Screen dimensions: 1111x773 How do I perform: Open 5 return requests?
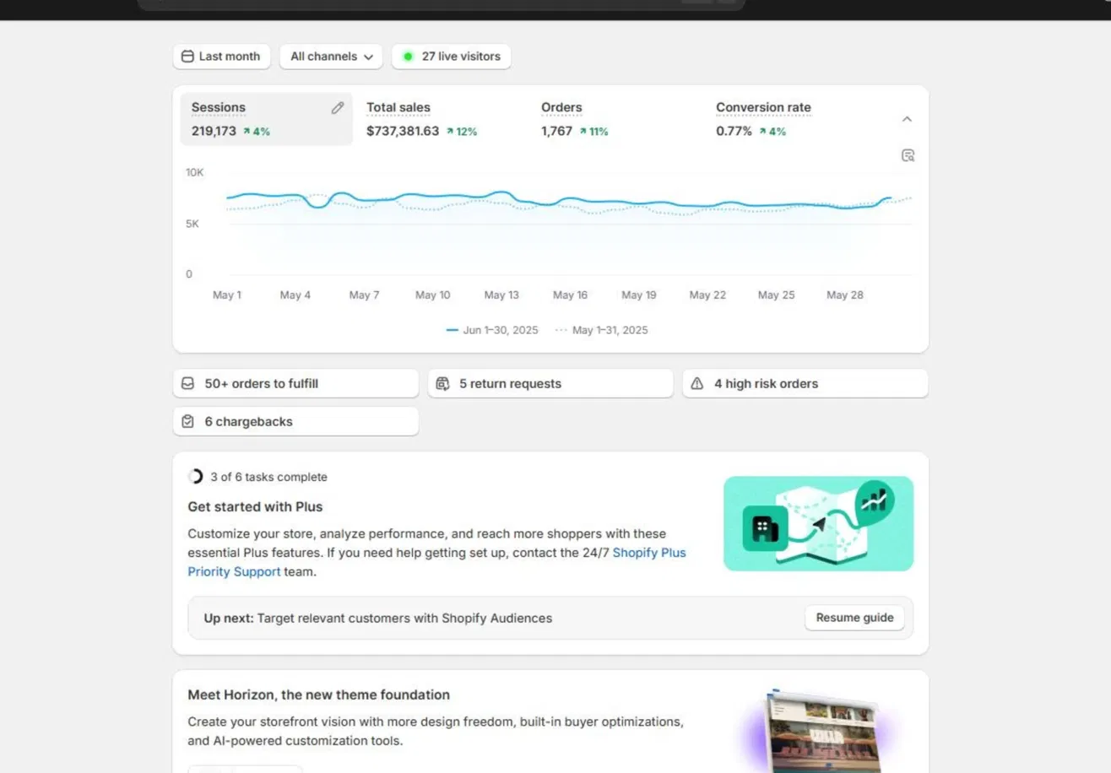[x=550, y=383]
